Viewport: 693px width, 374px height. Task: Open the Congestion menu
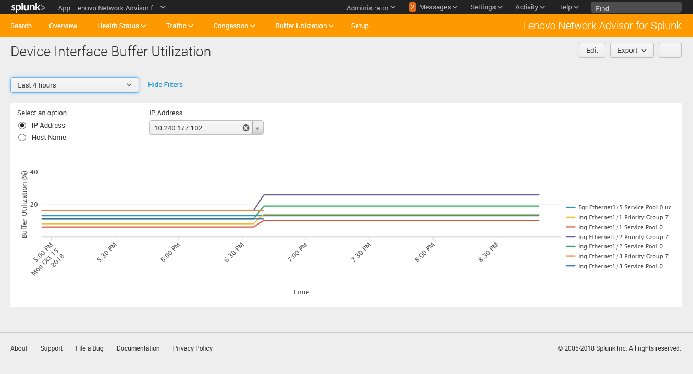coord(234,26)
